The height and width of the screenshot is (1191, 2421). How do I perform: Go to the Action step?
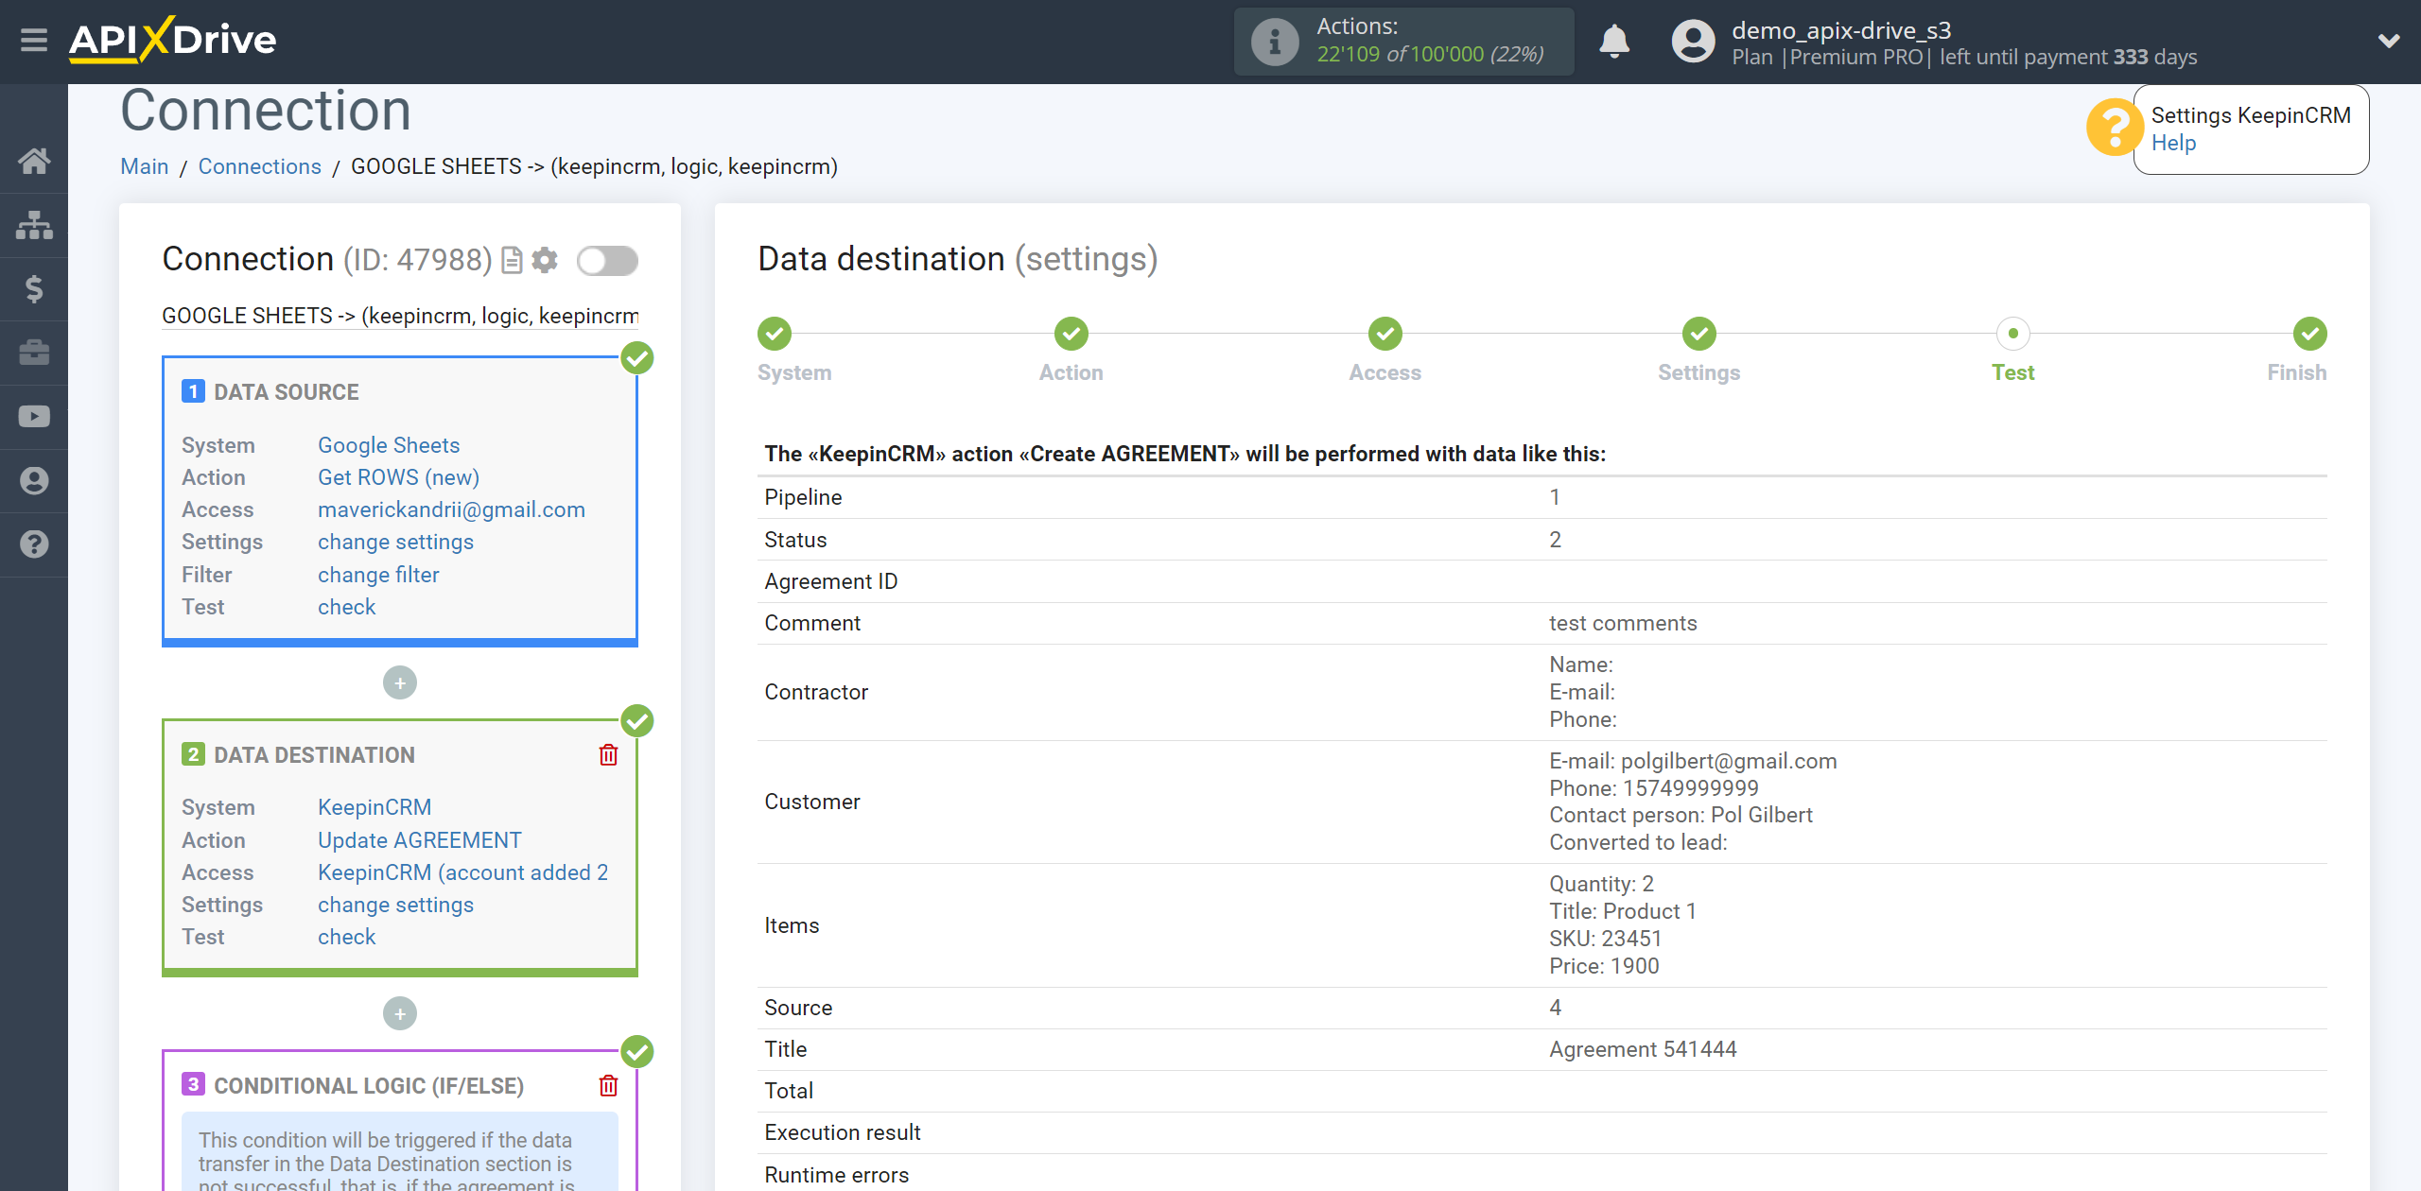point(1071,334)
